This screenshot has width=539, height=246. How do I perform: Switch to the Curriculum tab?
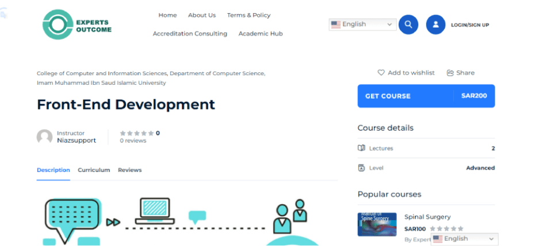(x=94, y=170)
